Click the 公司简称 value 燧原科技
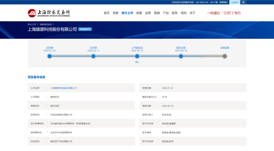Viewport: 274px width, 151px height. [x=55, y=97]
